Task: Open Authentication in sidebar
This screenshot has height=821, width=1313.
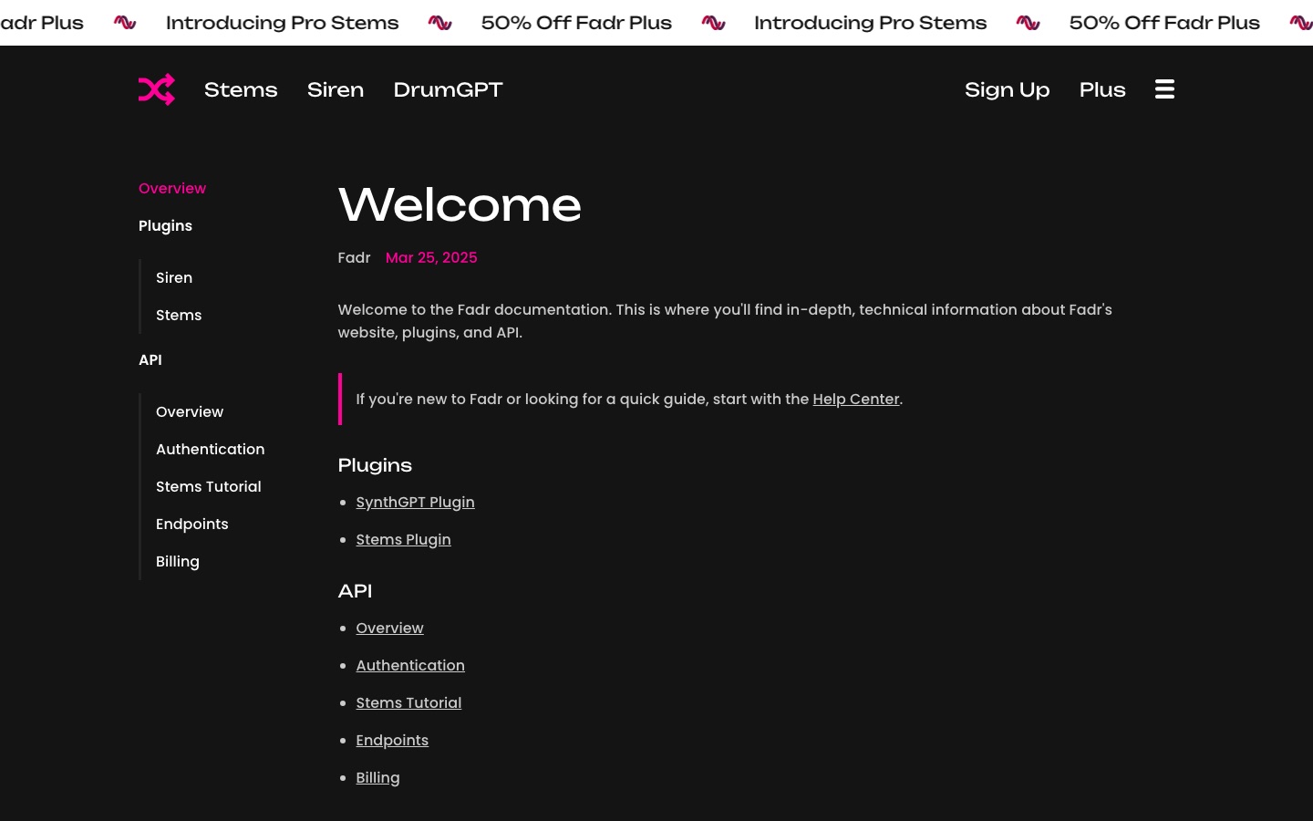Action: tap(211, 449)
